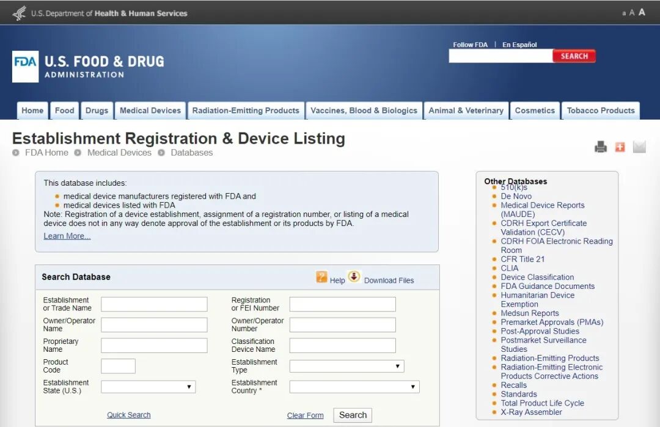Open the Device Classification link
The width and height of the screenshot is (660, 427).
point(537,277)
